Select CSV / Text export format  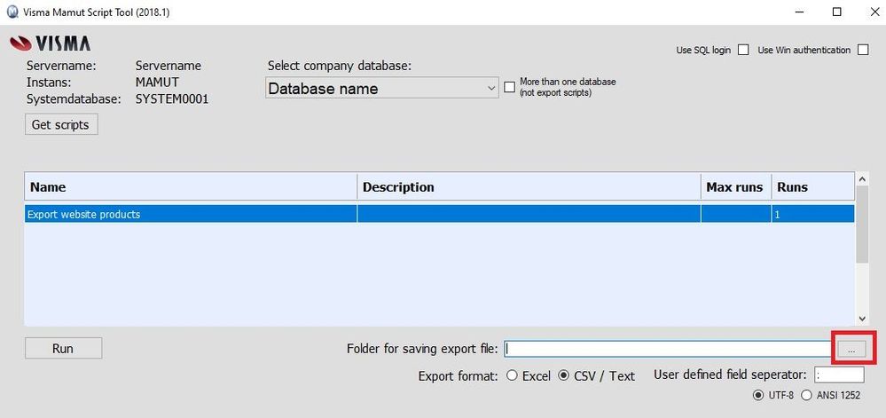(563, 375)
